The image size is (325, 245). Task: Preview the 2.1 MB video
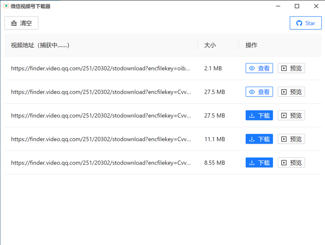click(291, 68)
